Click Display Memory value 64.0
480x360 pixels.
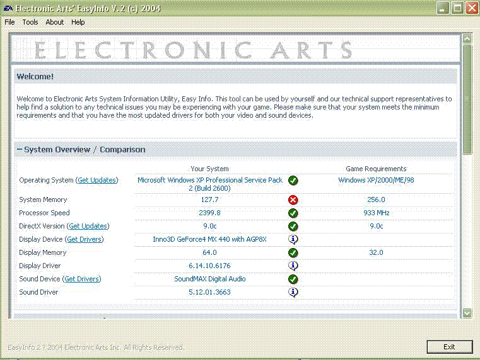pos(209,252)
